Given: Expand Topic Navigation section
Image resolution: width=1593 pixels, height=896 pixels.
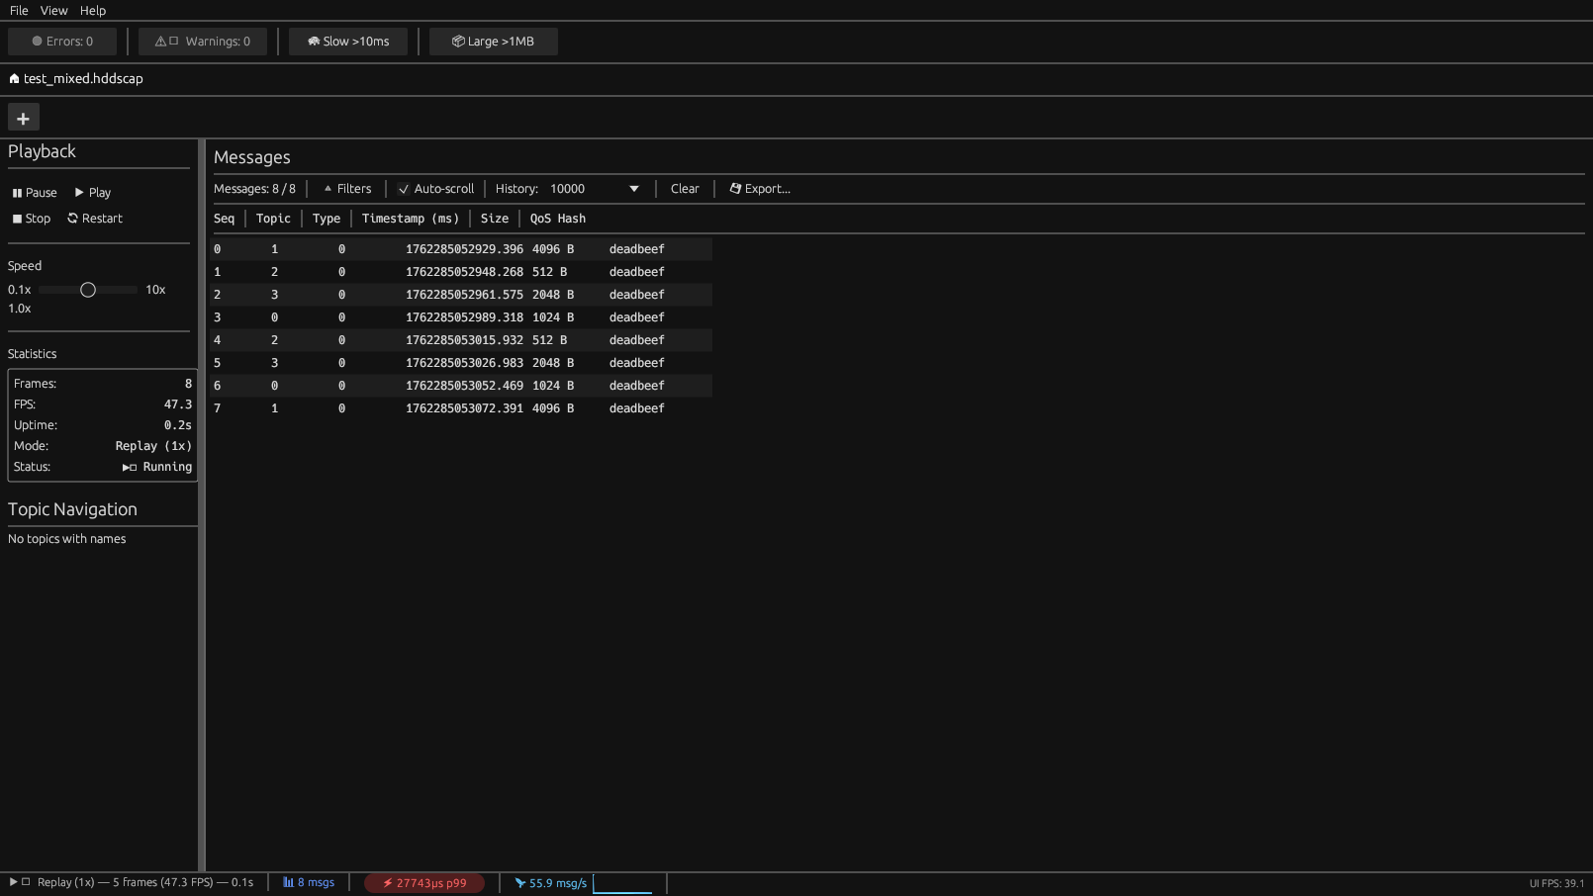Looking at the screenshot, I should tap(71, 509).
